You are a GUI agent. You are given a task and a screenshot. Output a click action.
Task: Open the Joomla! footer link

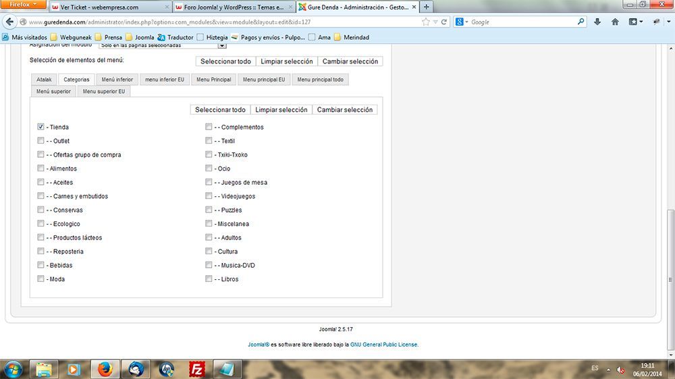pyautogui.click(x=259, y=345)
